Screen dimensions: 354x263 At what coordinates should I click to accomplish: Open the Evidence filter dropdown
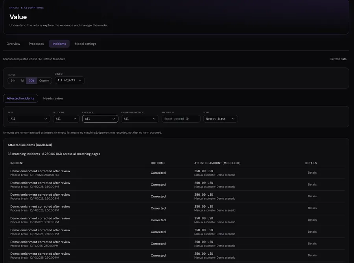100,119
